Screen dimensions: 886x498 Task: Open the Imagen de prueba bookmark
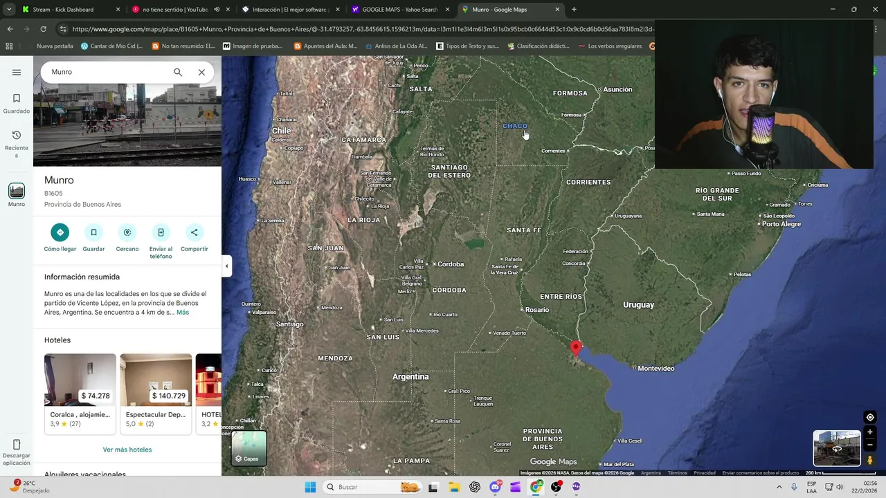tap(253, 46)
